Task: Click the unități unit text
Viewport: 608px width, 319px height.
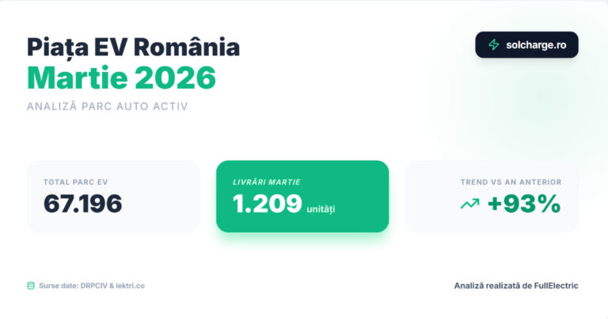Action: [x=321, y=208]
